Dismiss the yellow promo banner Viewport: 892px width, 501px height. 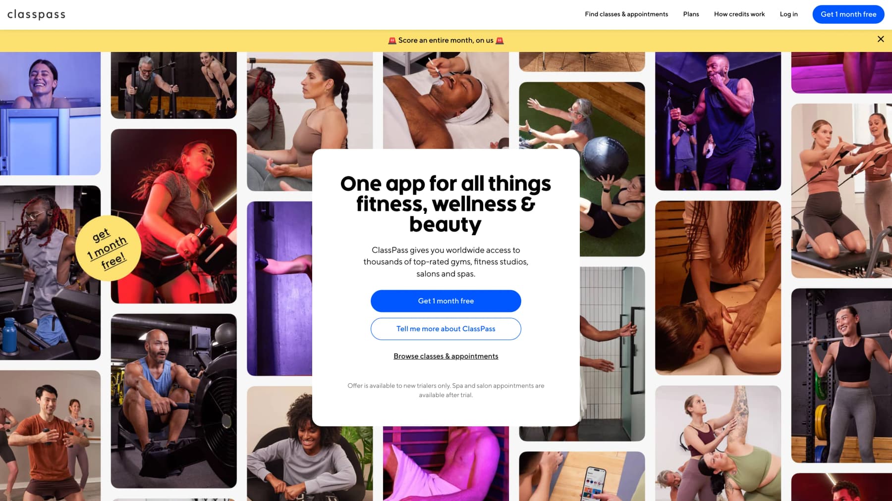coord(881,39)
